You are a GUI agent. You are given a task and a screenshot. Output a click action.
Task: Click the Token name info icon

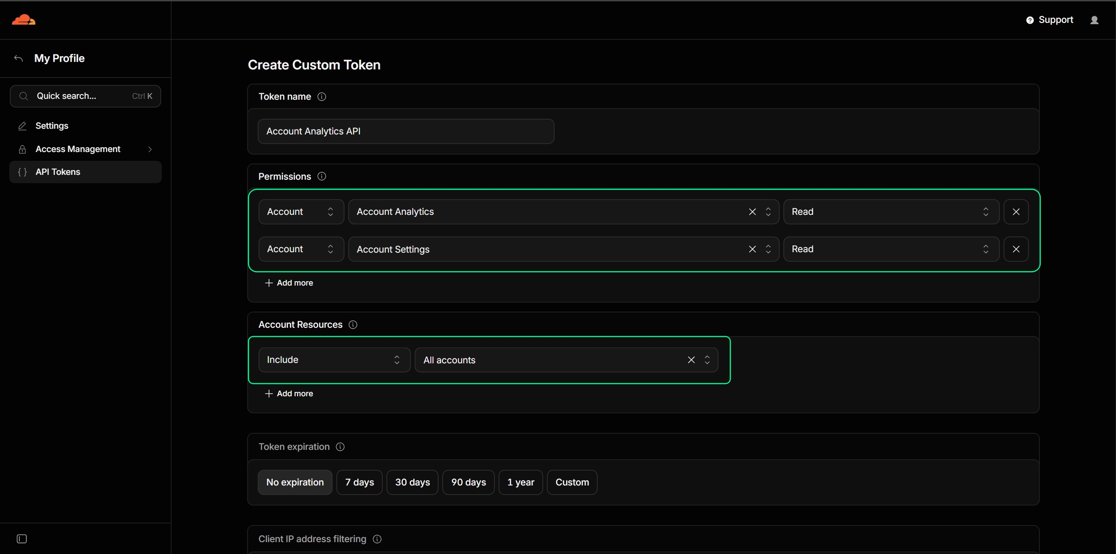click(x=322, y=97)
